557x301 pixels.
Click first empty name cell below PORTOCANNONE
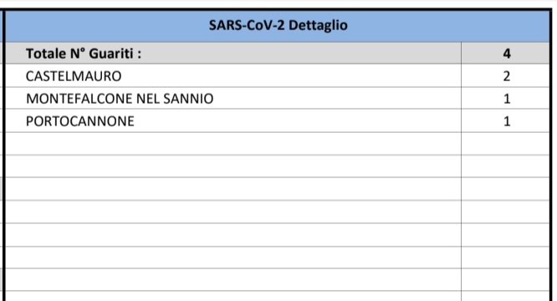[x=233, y=144]
